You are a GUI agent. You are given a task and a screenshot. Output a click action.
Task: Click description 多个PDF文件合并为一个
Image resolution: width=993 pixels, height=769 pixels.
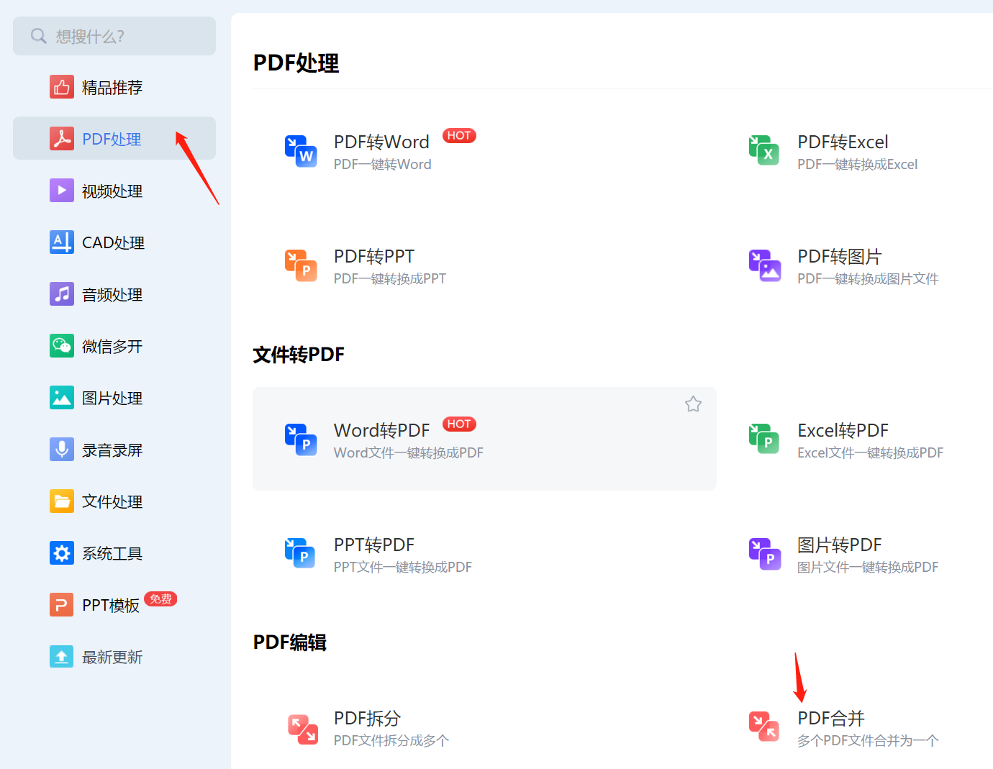(868, 740)
